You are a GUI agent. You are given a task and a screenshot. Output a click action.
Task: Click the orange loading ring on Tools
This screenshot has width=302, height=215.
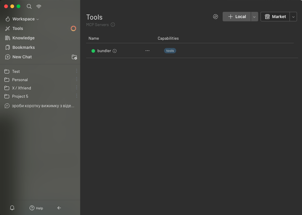pyautogui.click(x=73, y=28)
